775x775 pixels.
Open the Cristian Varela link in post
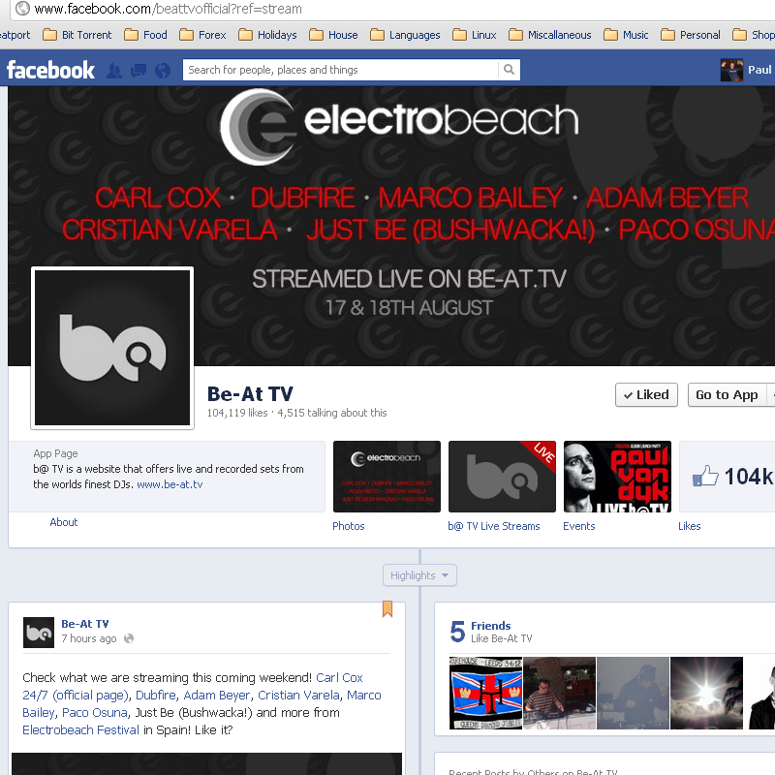click(x=298, y=695)
